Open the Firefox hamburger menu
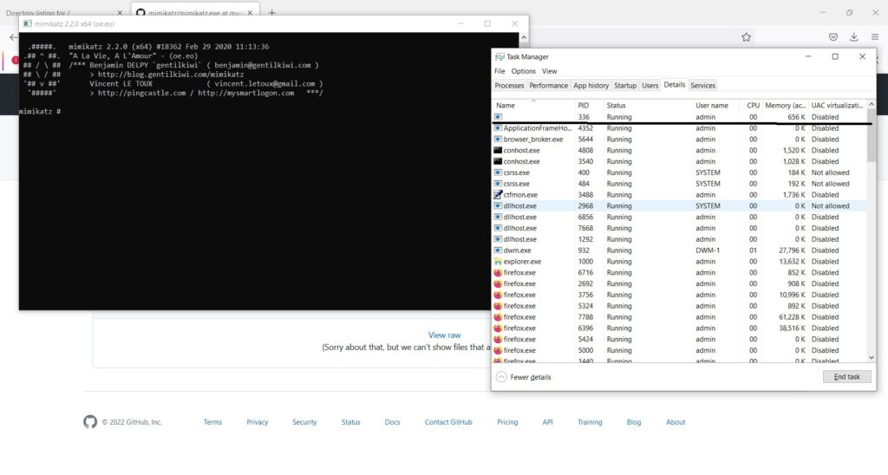The image size is (888, 475). pos(875,37)
